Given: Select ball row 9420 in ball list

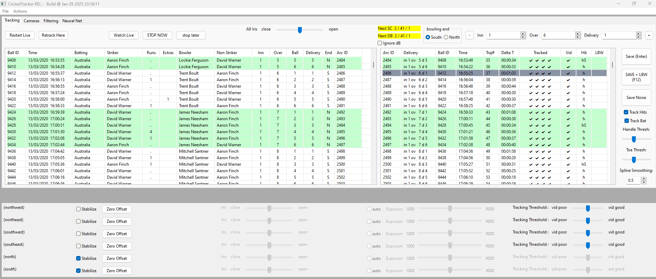Looking at the screenshot, I should pyautogui.click(x=183, y=99).
